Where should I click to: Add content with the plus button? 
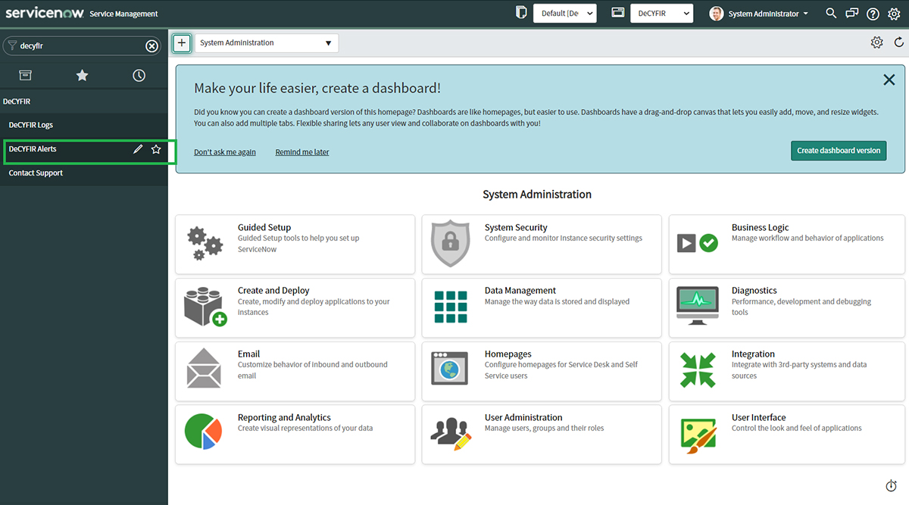tap(182, 42)
